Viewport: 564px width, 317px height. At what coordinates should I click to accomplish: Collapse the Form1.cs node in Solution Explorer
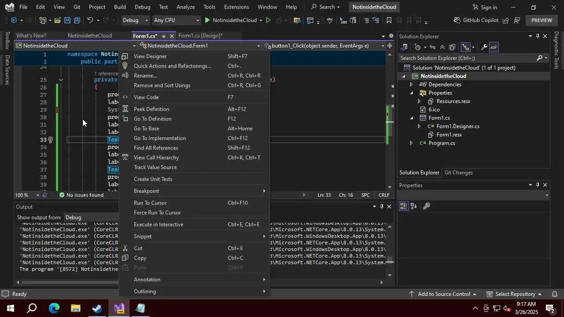(x=412, y=118)
